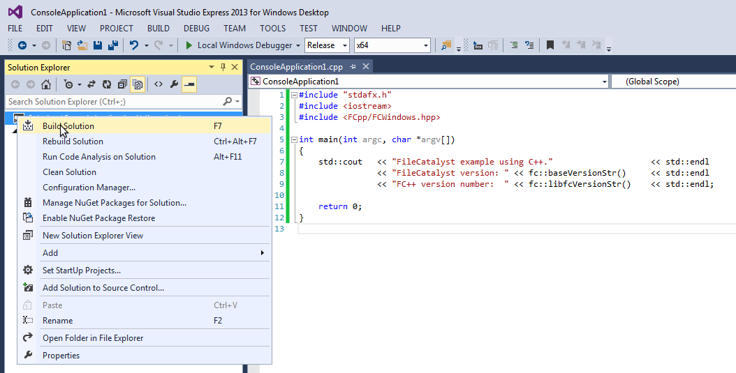Click the bookmark toggle icon in toolbar
The width and height of the screenshot is (736, 373).
tap(550, 45)
